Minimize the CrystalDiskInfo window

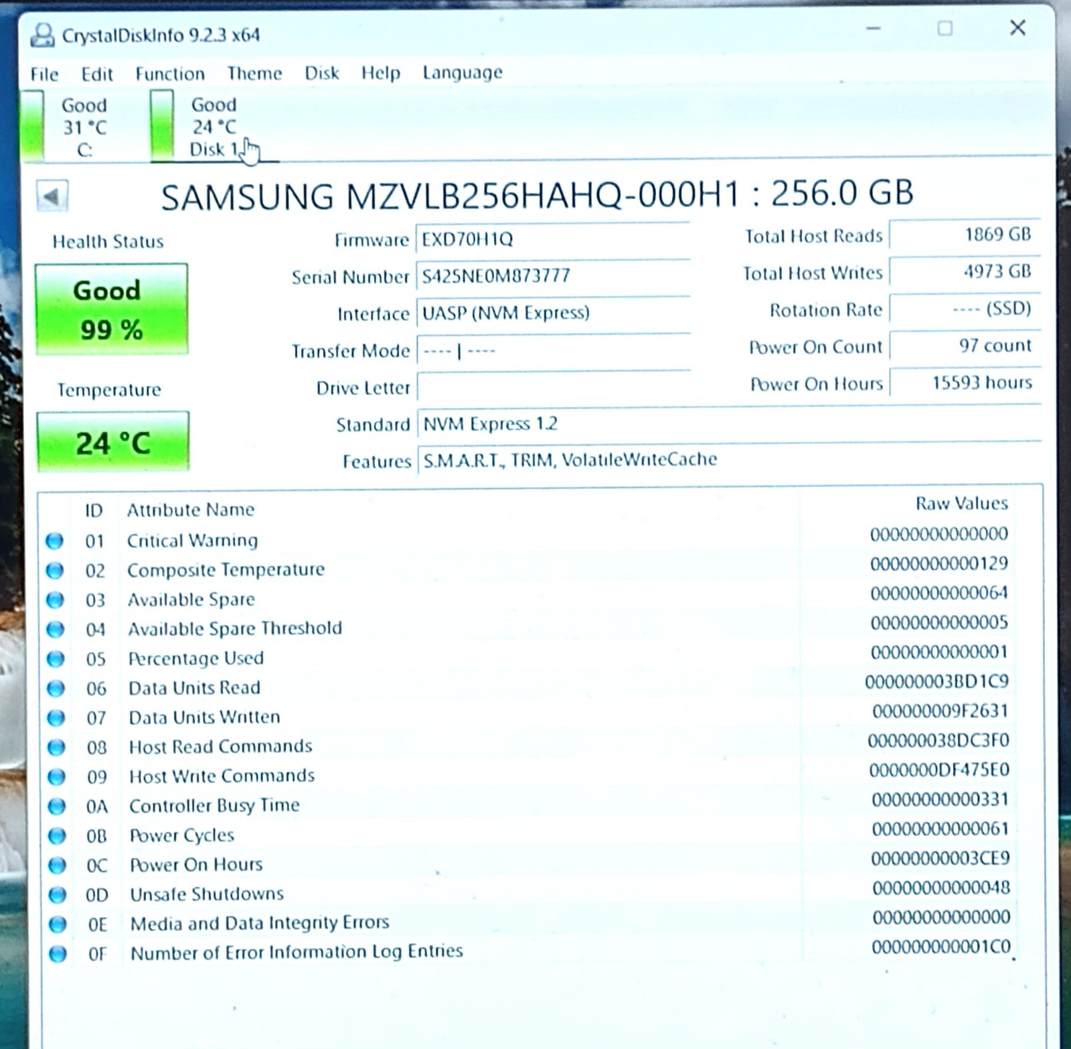[x=873, y=28]
